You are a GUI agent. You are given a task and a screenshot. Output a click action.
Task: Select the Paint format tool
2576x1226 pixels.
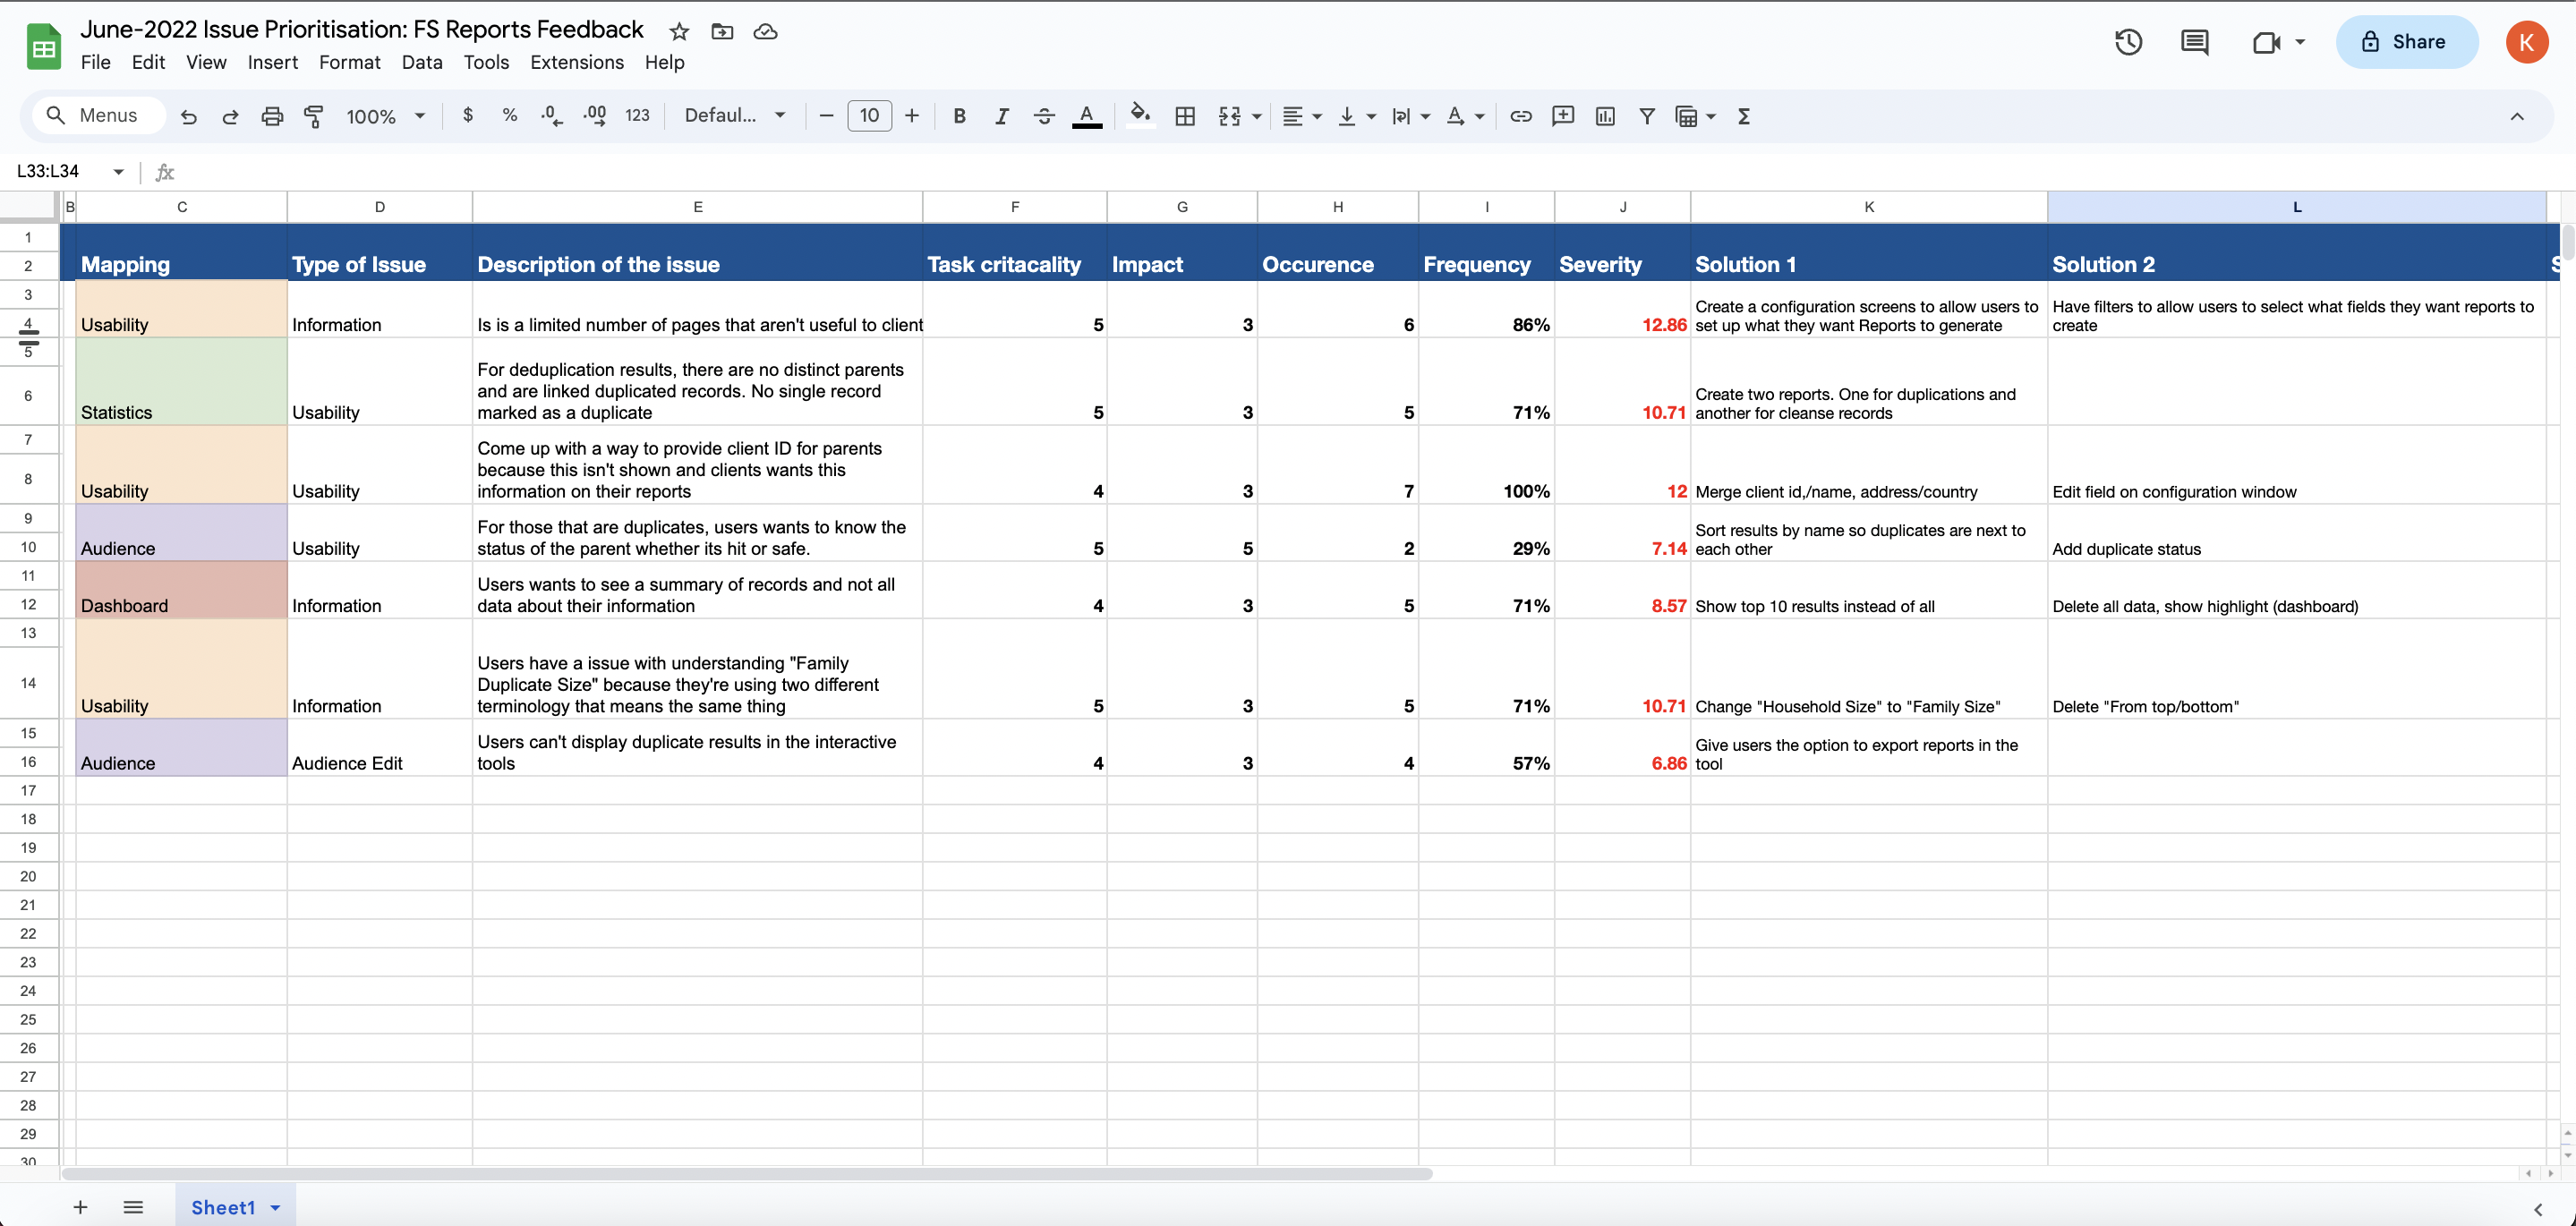[x=313, y=116]
